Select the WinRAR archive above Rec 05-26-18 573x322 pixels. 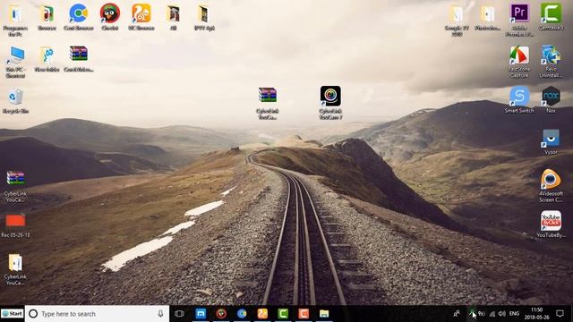15,179
